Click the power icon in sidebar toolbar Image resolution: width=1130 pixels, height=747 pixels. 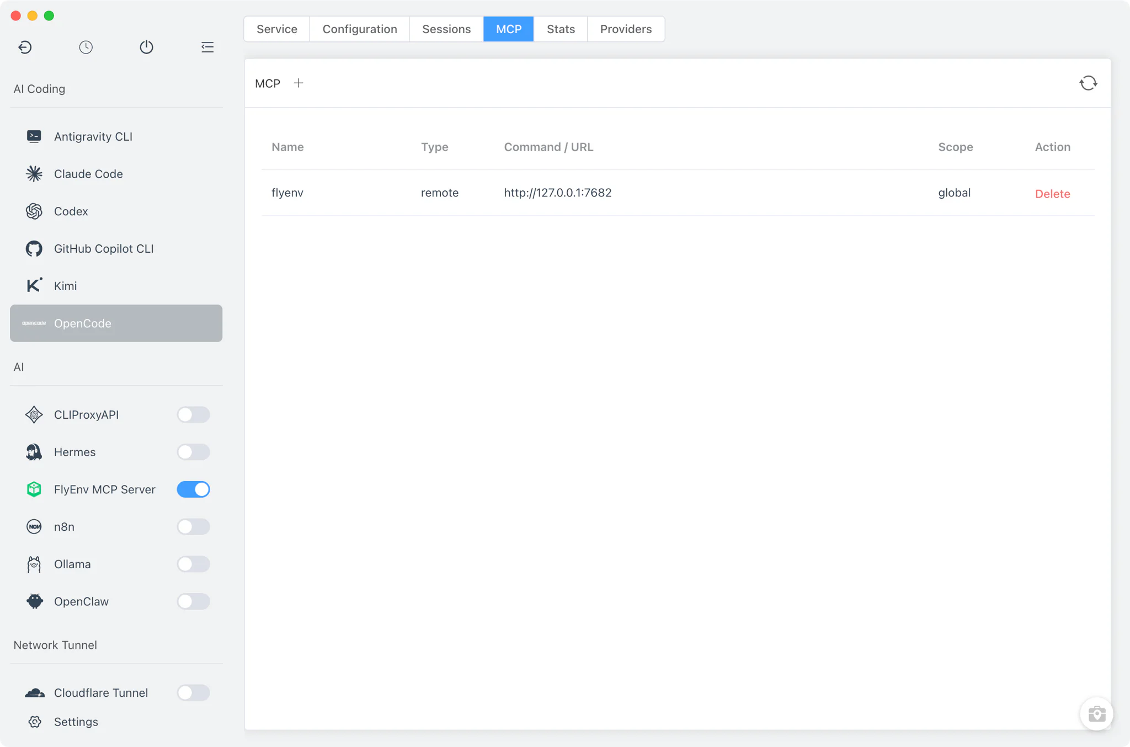[x=146, y=47]
